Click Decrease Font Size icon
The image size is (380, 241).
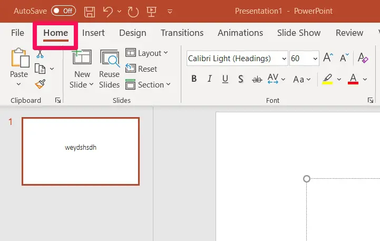coord(344,57)
